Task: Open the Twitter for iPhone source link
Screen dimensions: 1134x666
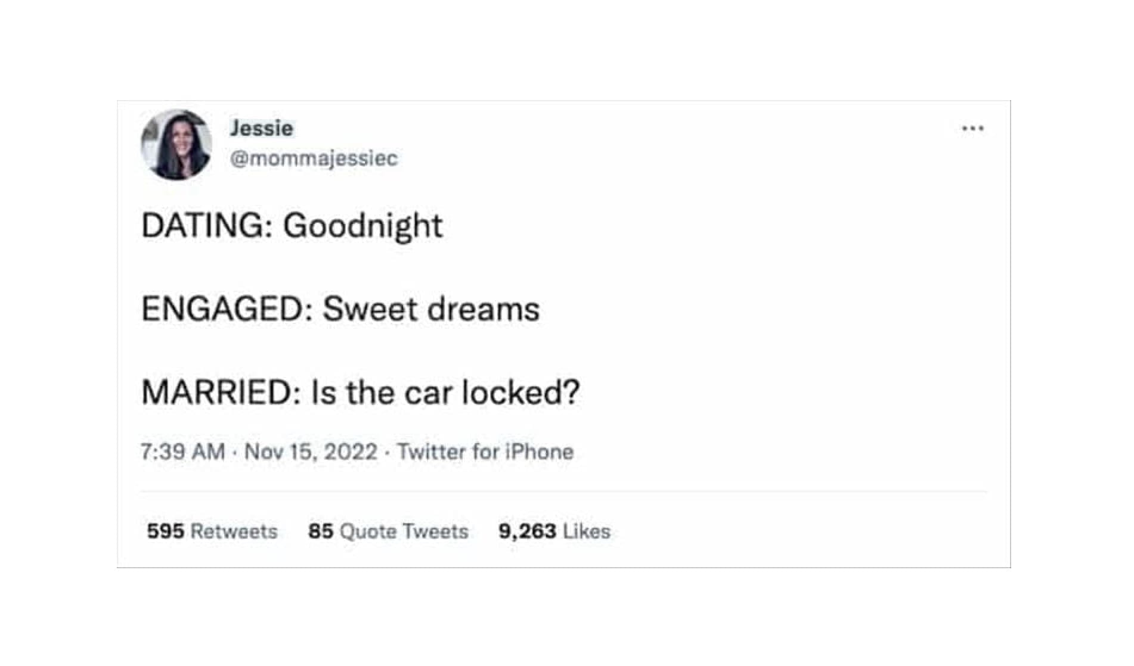Action: (485, 452)
